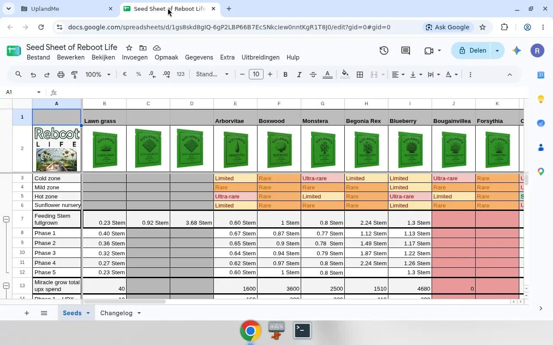Open the font family dropdown

[212, 74]
